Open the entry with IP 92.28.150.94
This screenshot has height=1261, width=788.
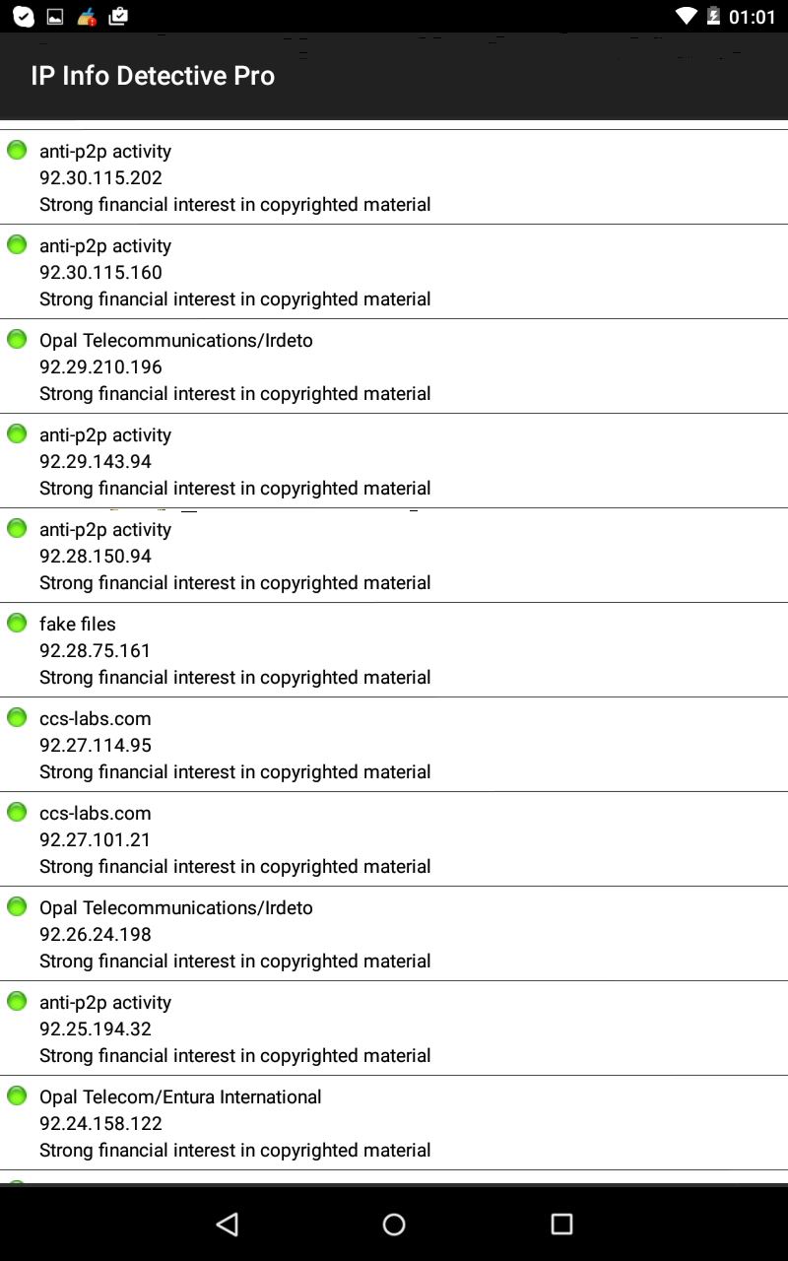[x=394, y=556]
